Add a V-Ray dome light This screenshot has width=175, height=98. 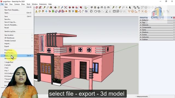point(146,11)
